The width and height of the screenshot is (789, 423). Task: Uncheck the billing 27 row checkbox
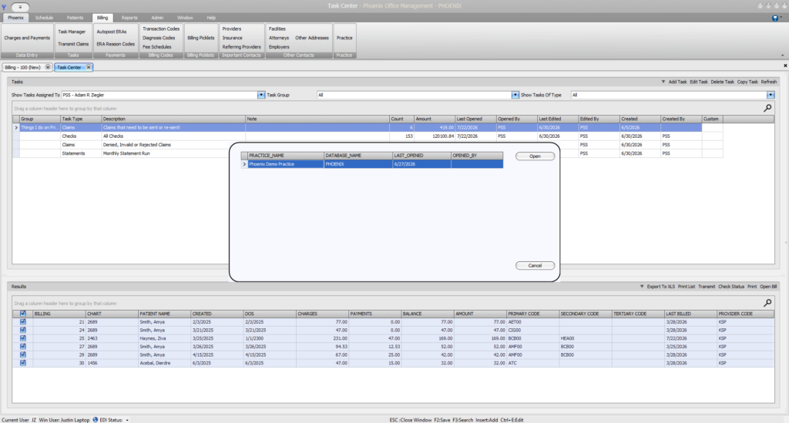22,347
